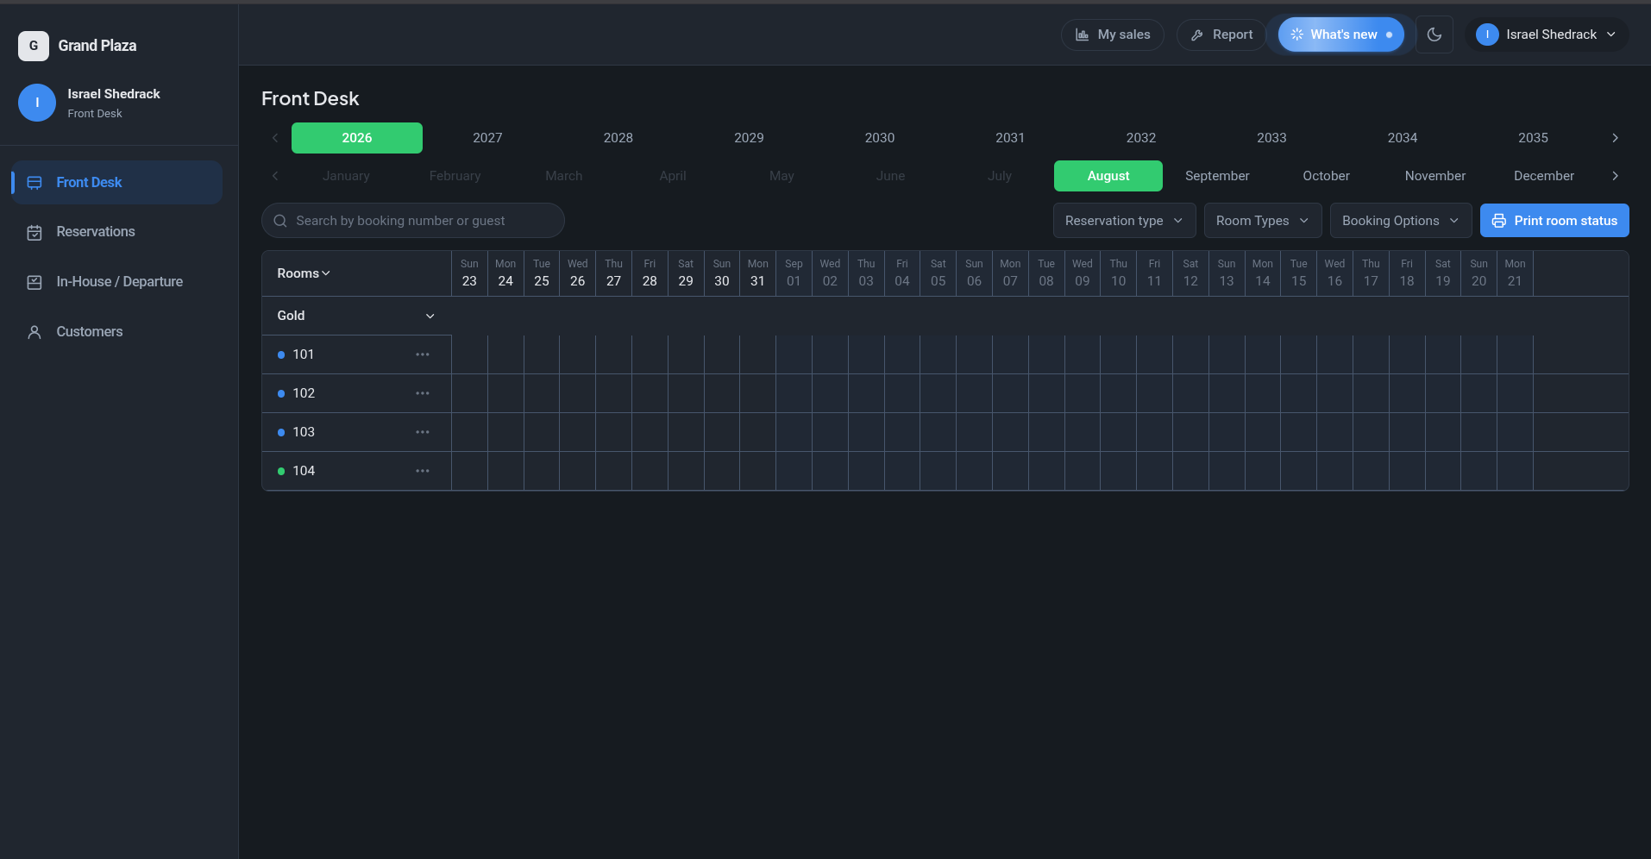Screen dimensions: 1651x859
Task: Go to next years arrow
Action: tap(1615, 138)
